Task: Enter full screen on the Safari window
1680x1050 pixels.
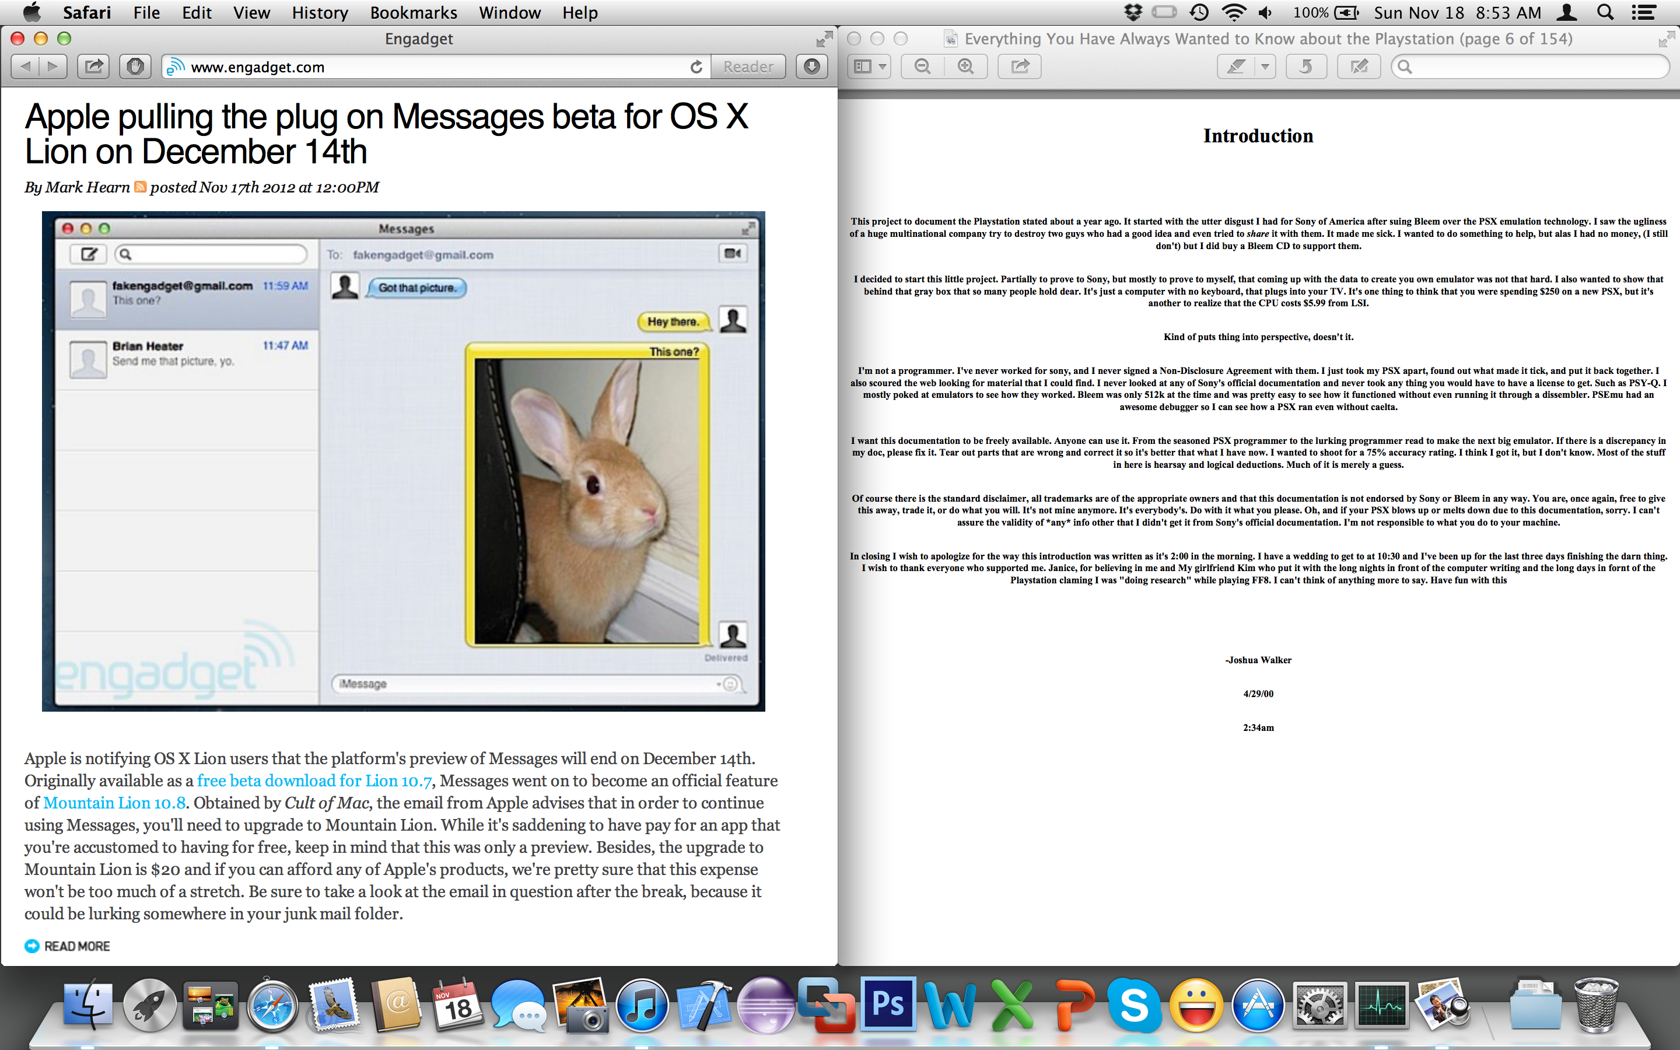Action: click(824, 39)
